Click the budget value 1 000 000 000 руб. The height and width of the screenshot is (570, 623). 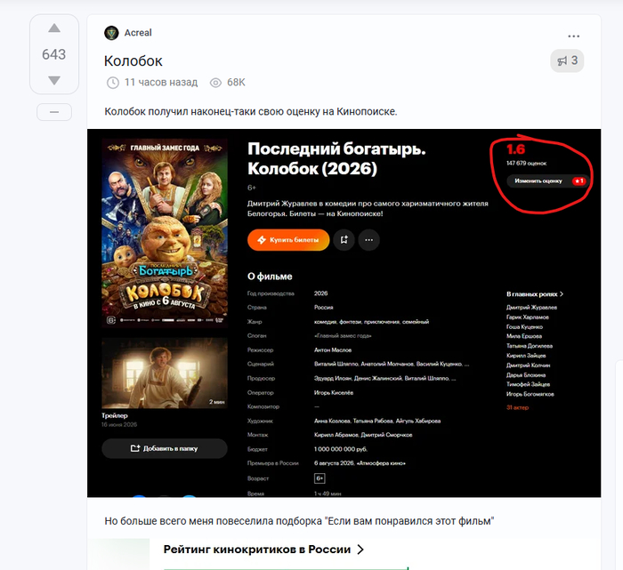point(341,449)
